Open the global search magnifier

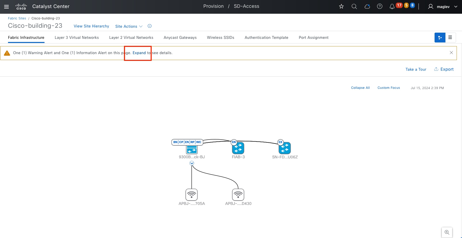coord(354,6)
